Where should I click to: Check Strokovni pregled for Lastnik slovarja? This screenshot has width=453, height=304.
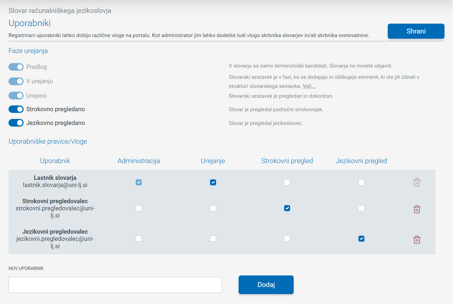click(x=287, y=182)
